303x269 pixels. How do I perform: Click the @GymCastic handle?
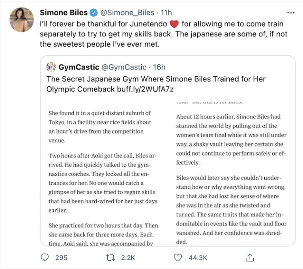tap(124, 67)
